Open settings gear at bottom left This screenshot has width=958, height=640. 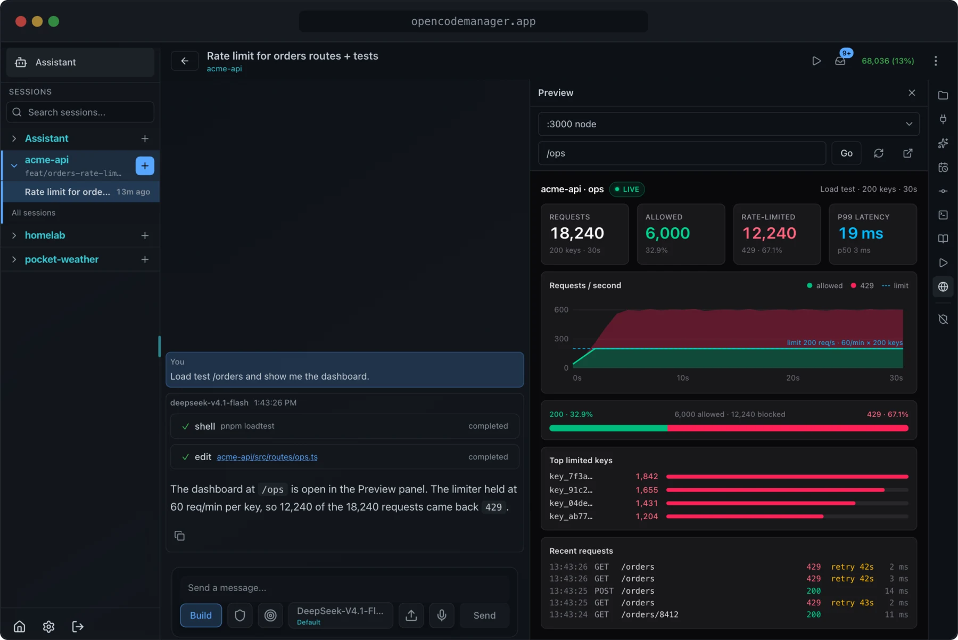(x=48, y=626)
